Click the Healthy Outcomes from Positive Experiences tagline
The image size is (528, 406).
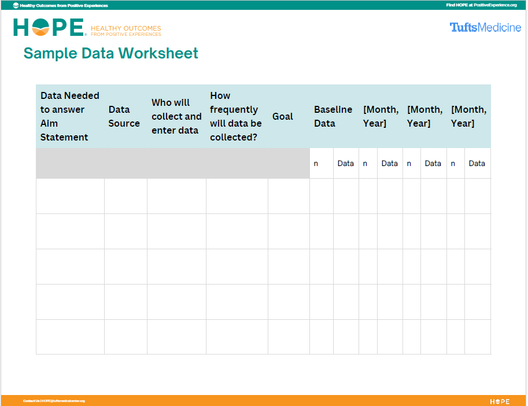point(125,29)
